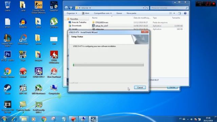This screenshot has width=217, height=122.
Task: Sort files by Nome column
Action: (95, 18)
